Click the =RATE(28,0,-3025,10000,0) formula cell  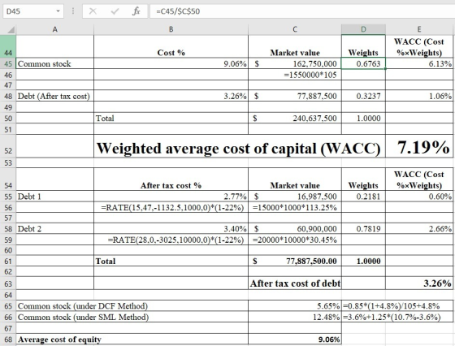[x=171, y=240]
